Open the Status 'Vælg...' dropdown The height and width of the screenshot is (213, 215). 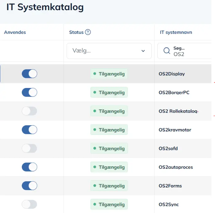pos(109,51)
